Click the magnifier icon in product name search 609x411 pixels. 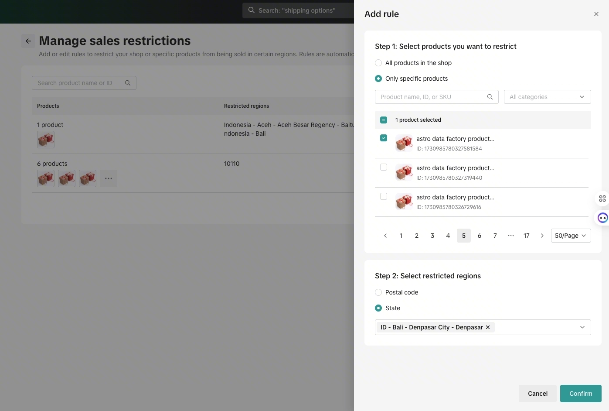tap(490, 97)
